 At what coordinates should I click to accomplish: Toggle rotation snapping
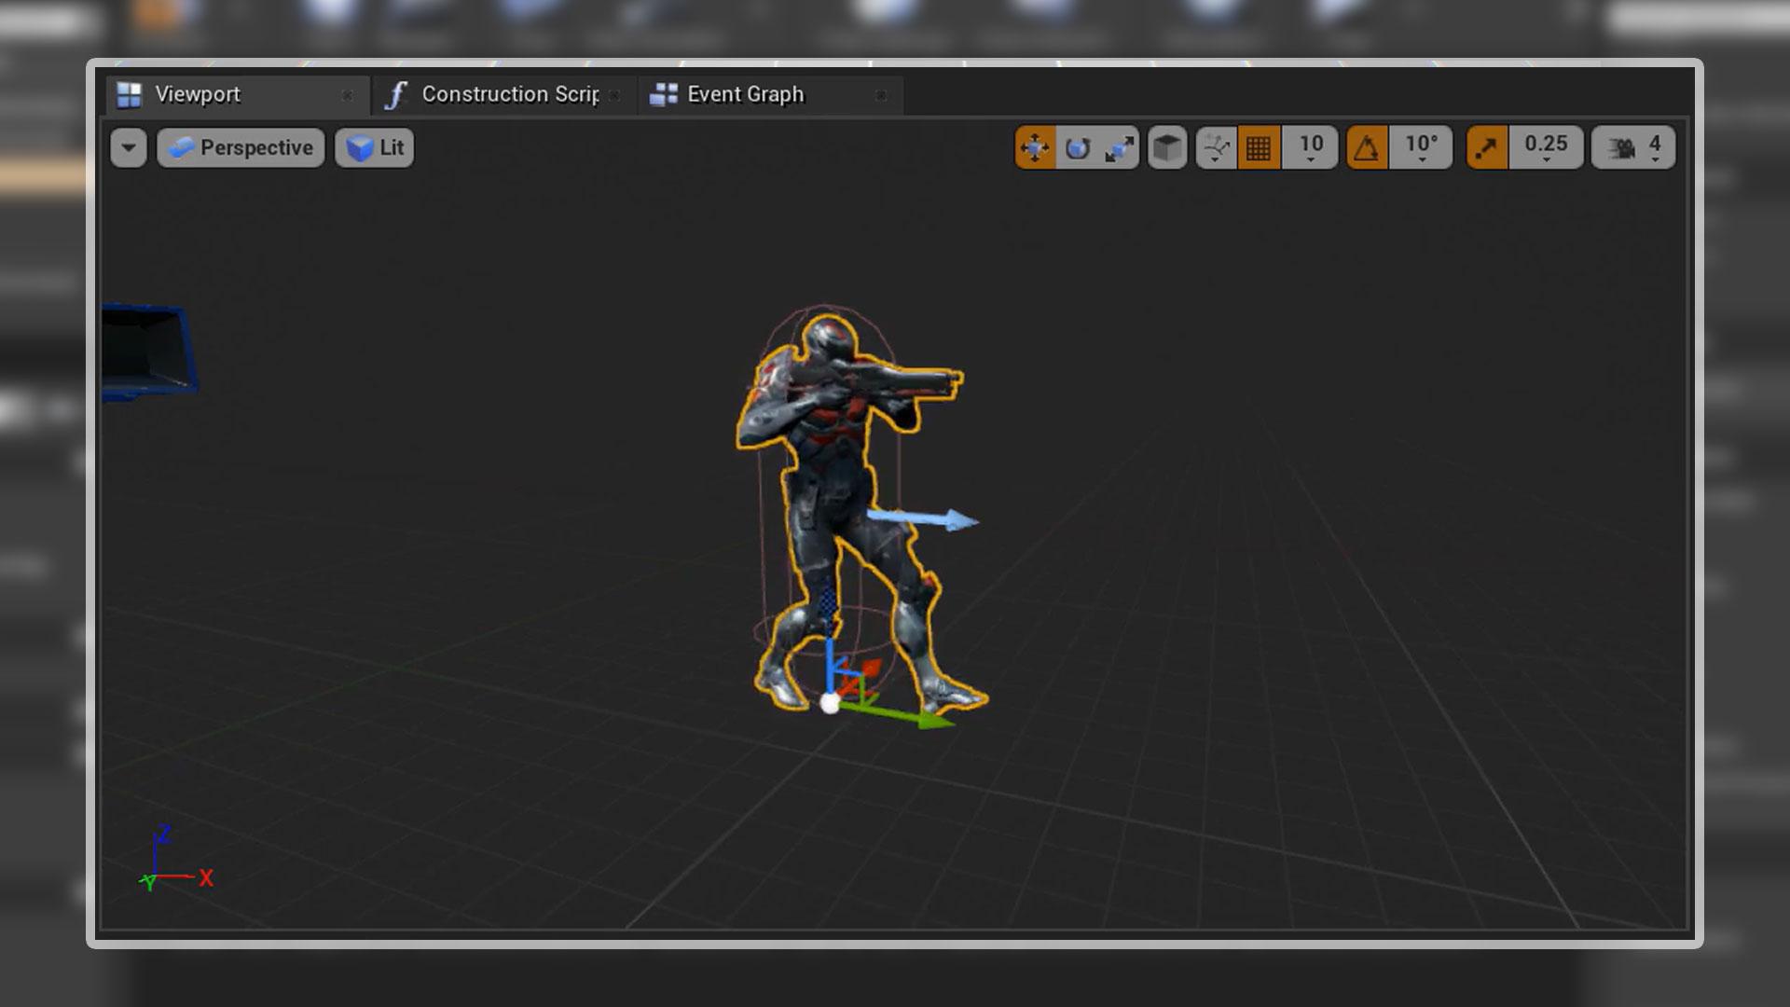tap(1368, 146)
